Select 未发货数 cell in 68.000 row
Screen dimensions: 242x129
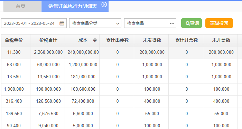point(151,64)
